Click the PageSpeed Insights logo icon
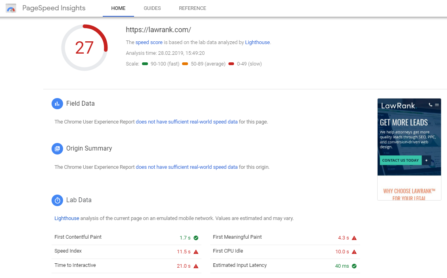The image size is (447, 278). point(11,8)
